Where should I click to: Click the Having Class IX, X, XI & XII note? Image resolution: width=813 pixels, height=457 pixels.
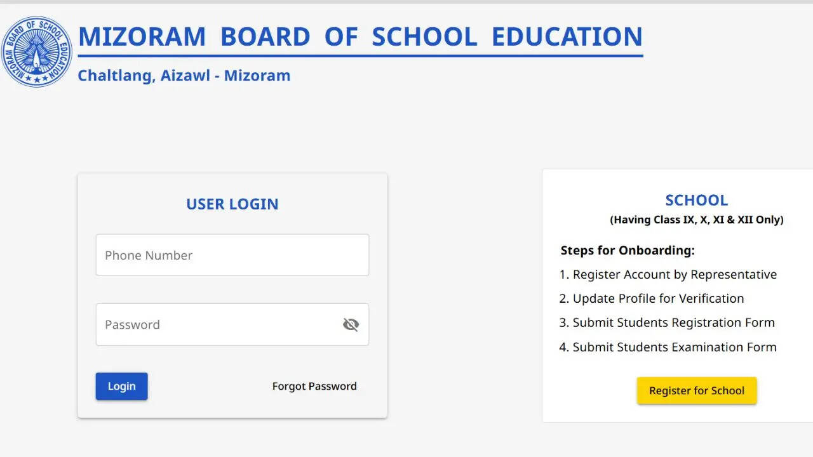[x=696, y=220]
